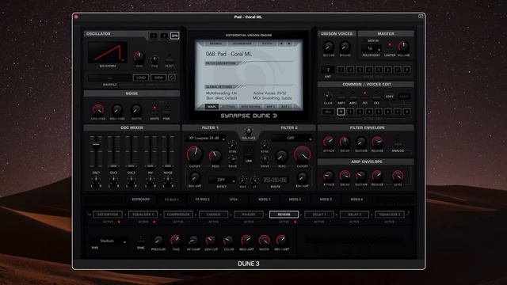Open the Polyphony value dropdown
The width and height of the screenshot is (507, 285).
372,48
